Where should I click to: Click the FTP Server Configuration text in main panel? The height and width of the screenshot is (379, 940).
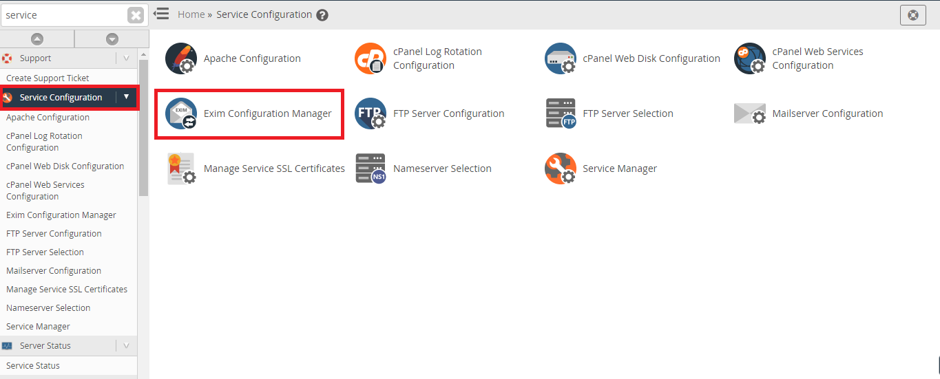pyautogui.click(x=449, y=113)
